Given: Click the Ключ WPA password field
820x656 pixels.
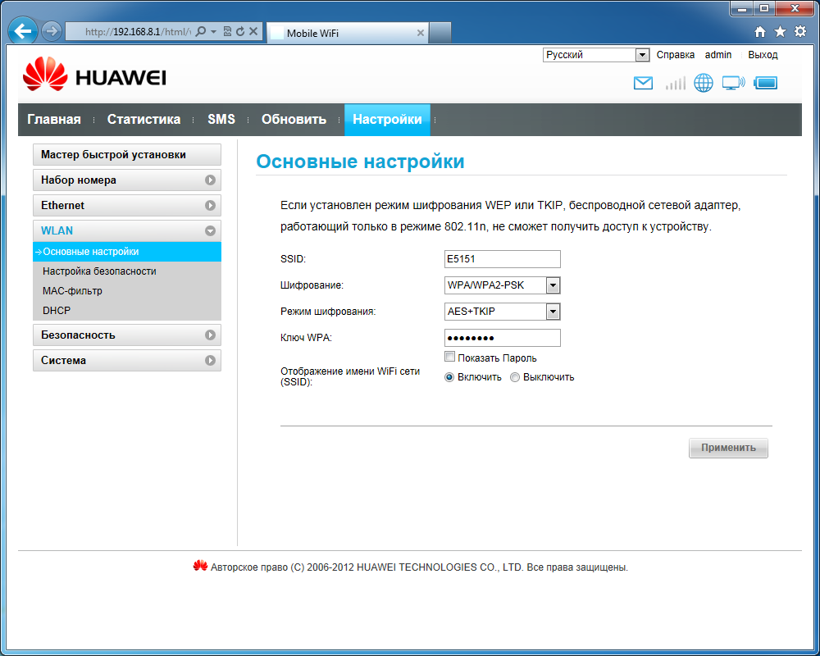Looking at the screenshot, I should point(502,338).
